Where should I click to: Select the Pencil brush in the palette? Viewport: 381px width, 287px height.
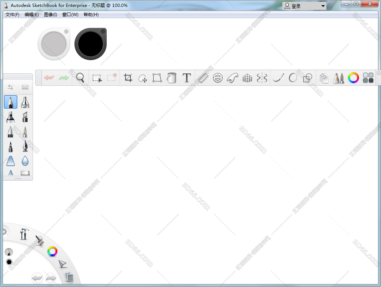click(x=11, y=102)
